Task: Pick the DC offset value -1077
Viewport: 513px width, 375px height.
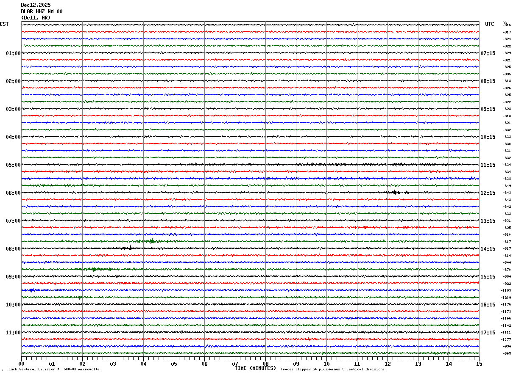Action: coord(506,339)
